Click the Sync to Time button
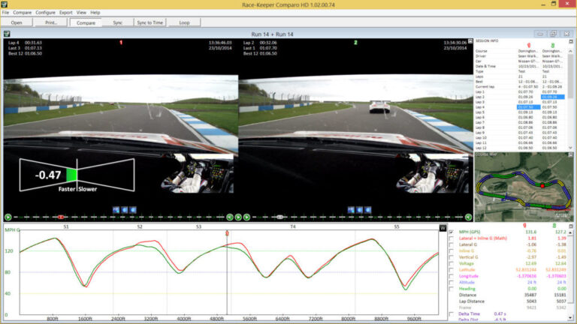This screenshot has height=324, width=577. [150, 22]
